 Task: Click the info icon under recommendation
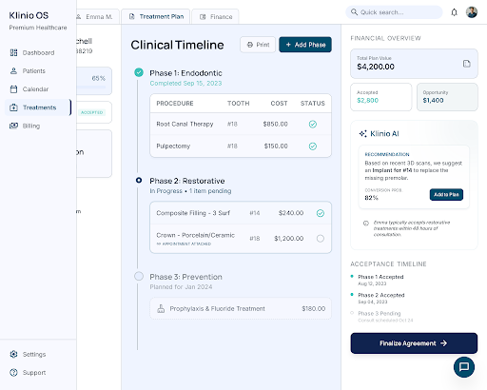[x=366, y=224]
